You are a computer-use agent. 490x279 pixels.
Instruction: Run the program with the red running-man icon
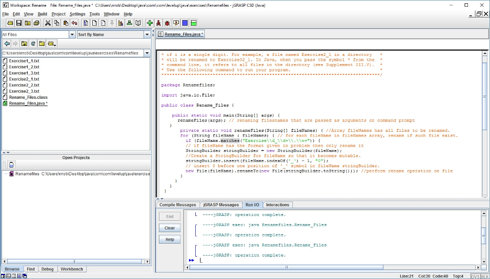tap(158, 23)
